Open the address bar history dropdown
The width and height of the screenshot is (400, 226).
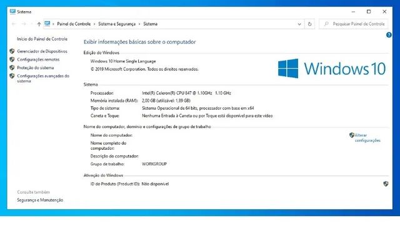click(x=299, y=24)
